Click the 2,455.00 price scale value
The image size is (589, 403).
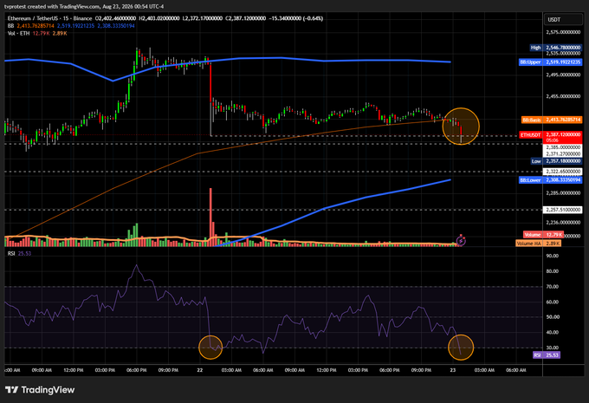tap(563, 96)
